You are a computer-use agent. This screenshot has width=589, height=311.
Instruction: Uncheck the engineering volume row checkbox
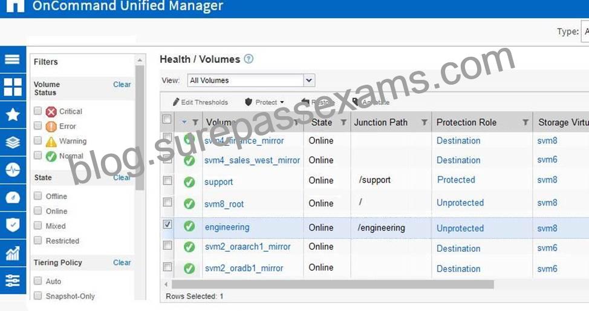(168, 224)
